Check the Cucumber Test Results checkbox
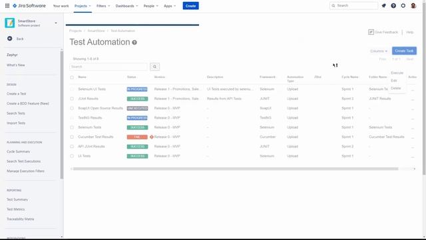Screen dimensions: 426x240 coord(72,137)
